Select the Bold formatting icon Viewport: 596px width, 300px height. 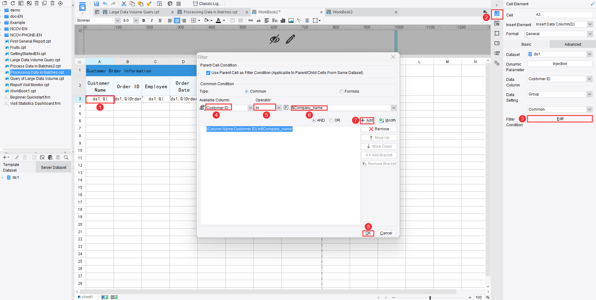[x=143, y=20]
